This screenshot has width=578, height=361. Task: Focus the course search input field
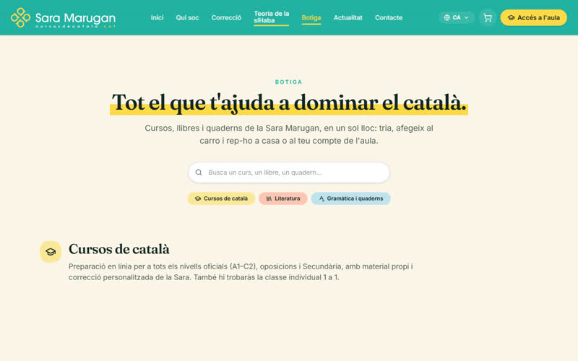(289, 173)
